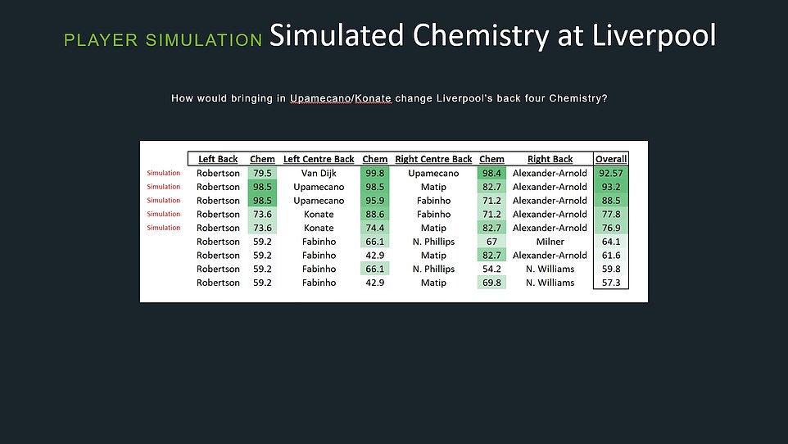Click the 99.8 chemistry value
788x444 pixels.
tap(375, 173)
